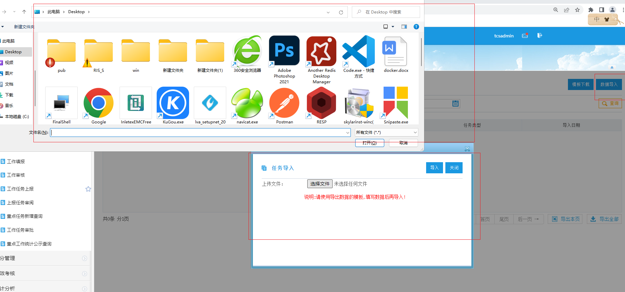Close the 任务导入 popup with X
The width and height of the screenshot is (625, 292).
[467, 149]
